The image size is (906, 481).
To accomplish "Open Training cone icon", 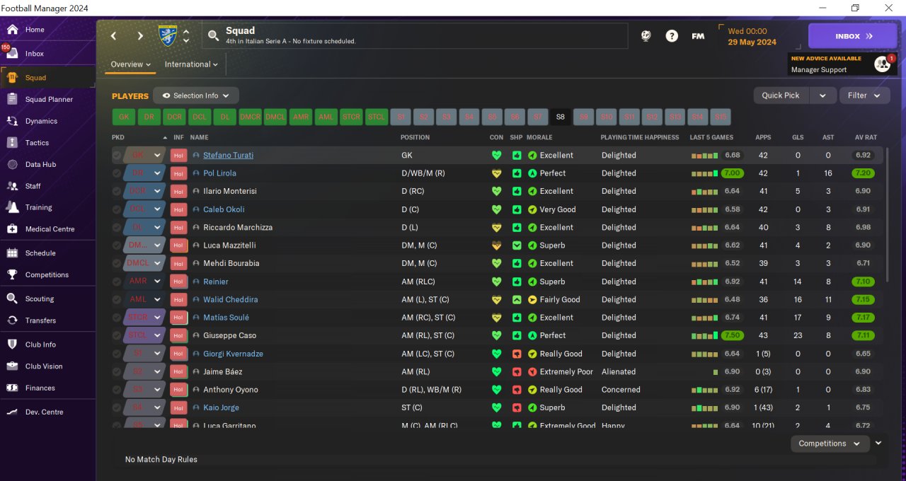I will coord(12,207).
